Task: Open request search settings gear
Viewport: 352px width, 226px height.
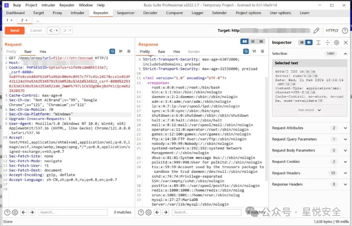Action: 15,212
